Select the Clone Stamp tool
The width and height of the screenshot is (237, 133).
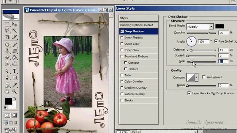(x=7, y=51)
